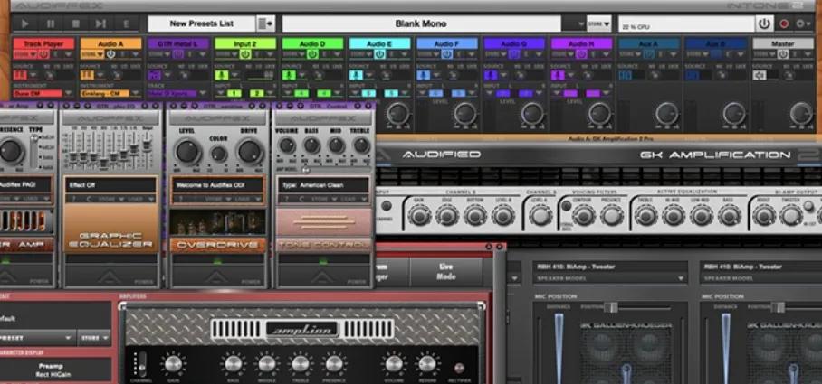Click Input 2 microphone source icon
This screenshot has height=384, width=822.
[x=221, y=75]
